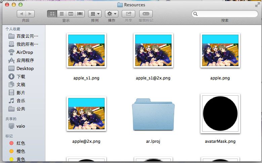Open Desktop from the sidebar
The image size is (262, 163).
(x=25, y=68)
